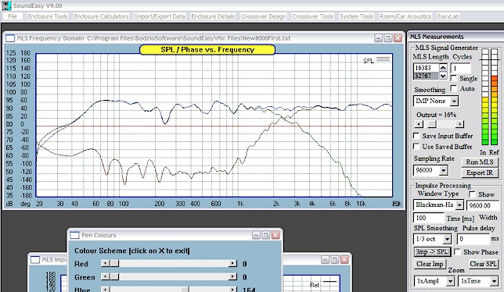Screen dimensions: 504x292
Task: Maximize the Pen Colours window
Action: click(266, 235)
